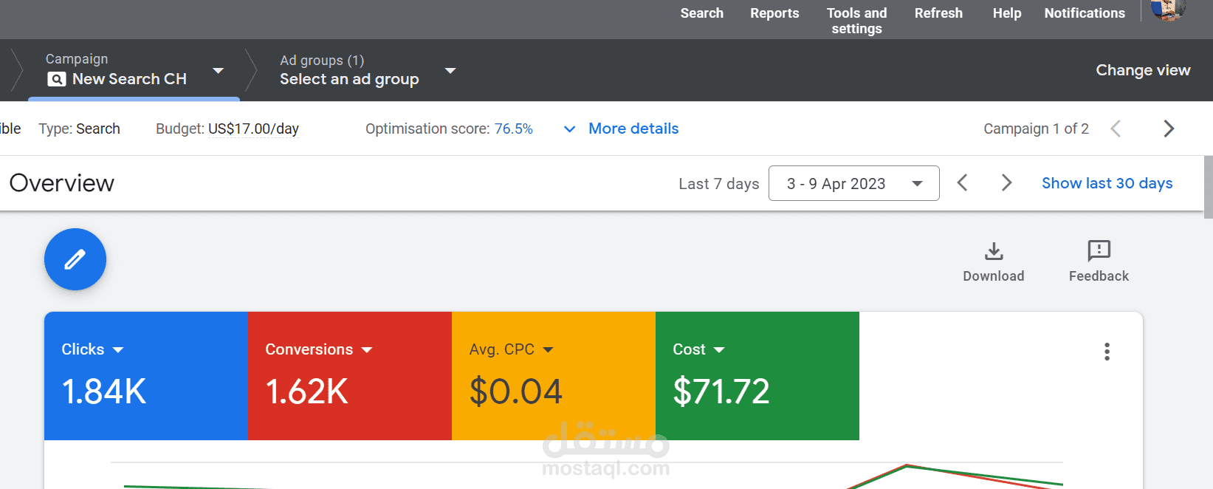Select the green Cost scorecard tile
The height and width of the screenshot is (489, 1213).
[757, 376]
